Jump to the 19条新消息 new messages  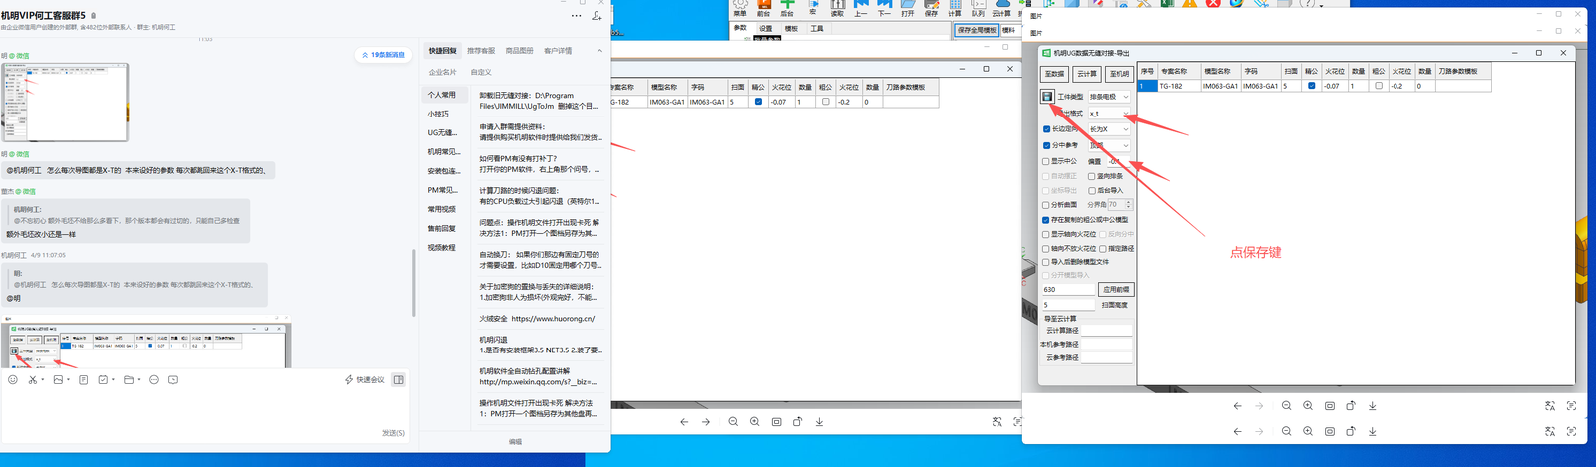click(383, 55)
